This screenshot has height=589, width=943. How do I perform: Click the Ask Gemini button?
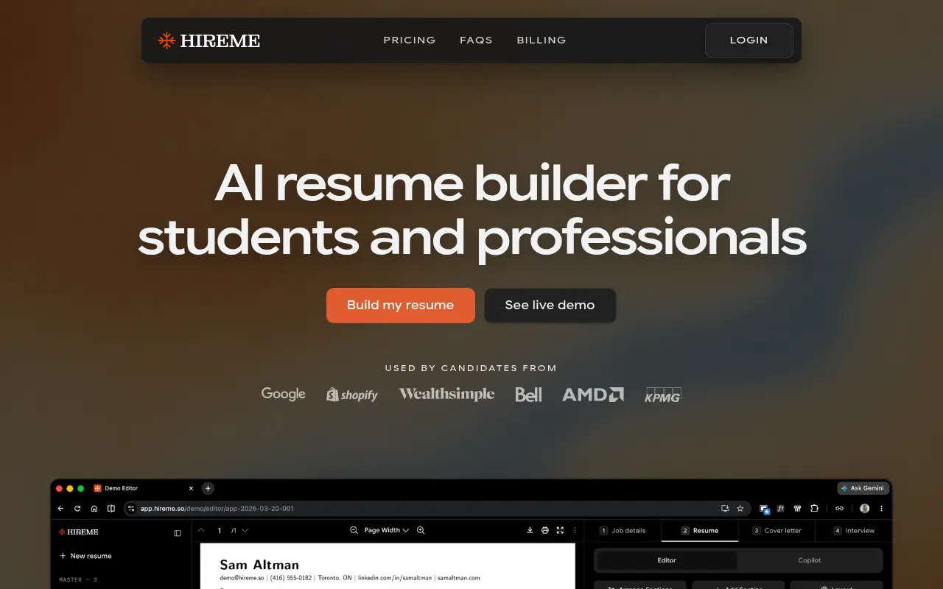point(863,488)
